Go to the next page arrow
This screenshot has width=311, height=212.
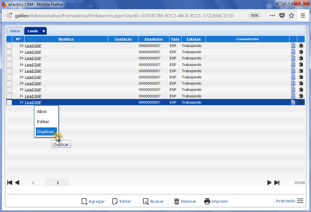point(269,183)
